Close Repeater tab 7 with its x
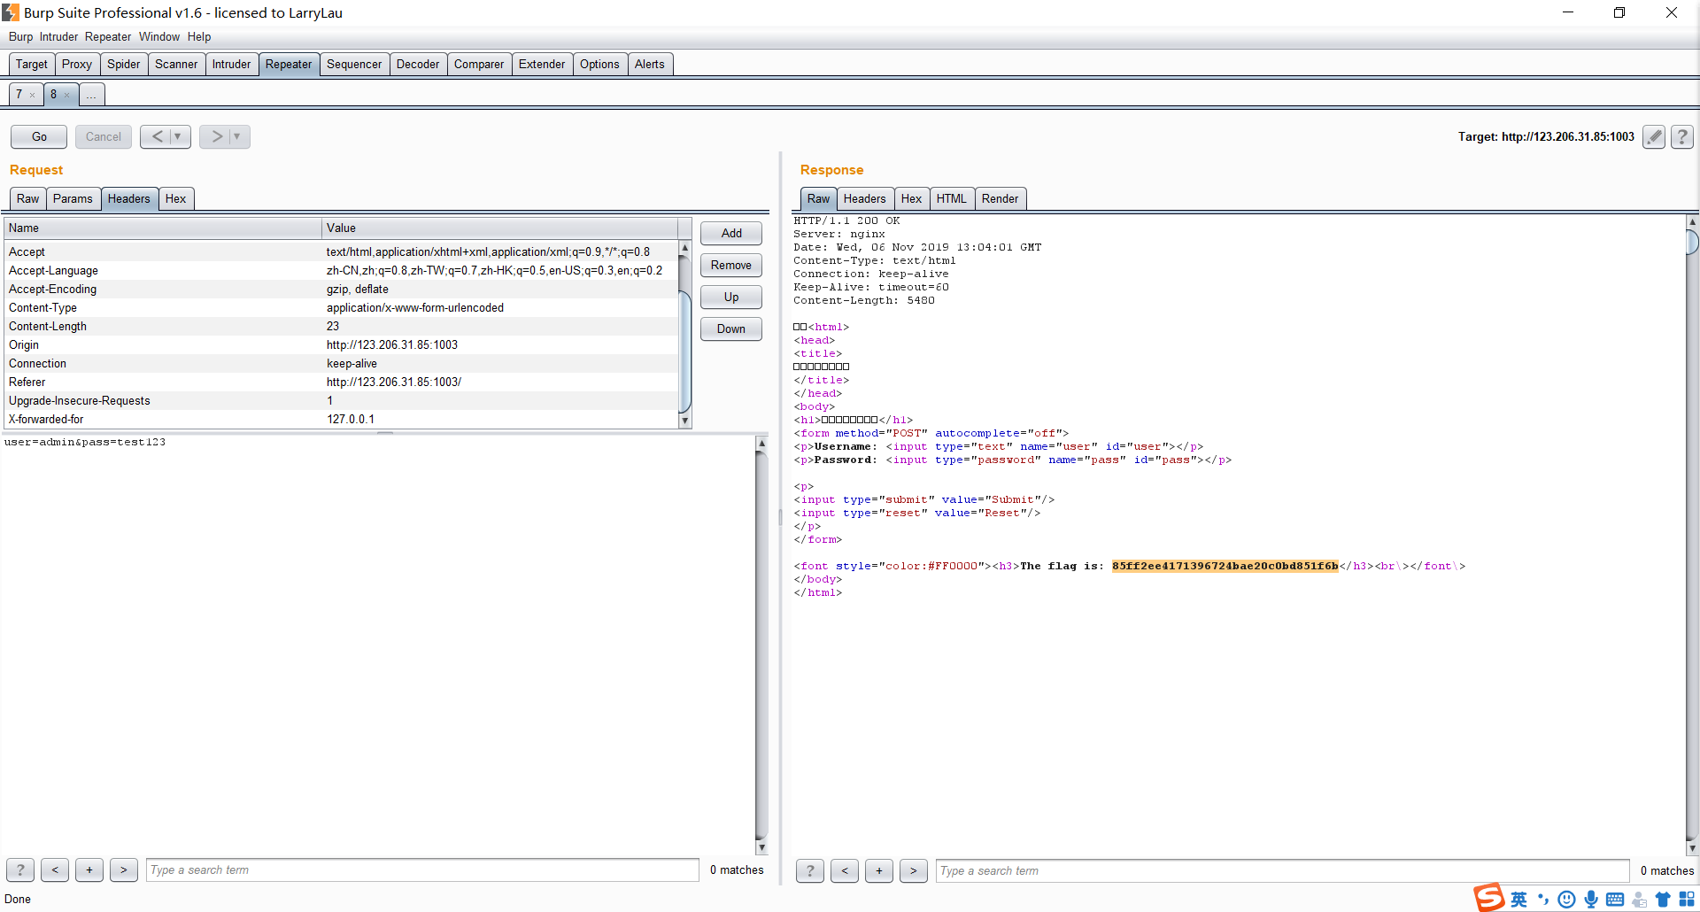The height and width of the screenshot is (912, 1700). coord(33,95)
